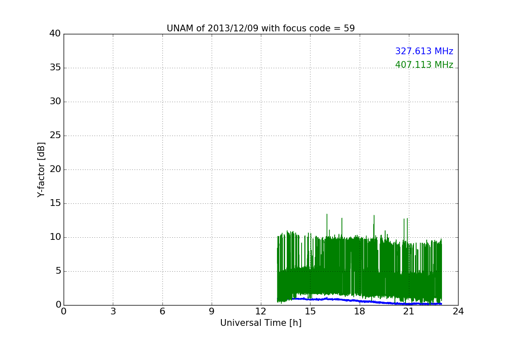
Task: Click the plot title 'UNAM of 2013/12/09 with focus code = 59'
Action: click(x=260, y=28)
